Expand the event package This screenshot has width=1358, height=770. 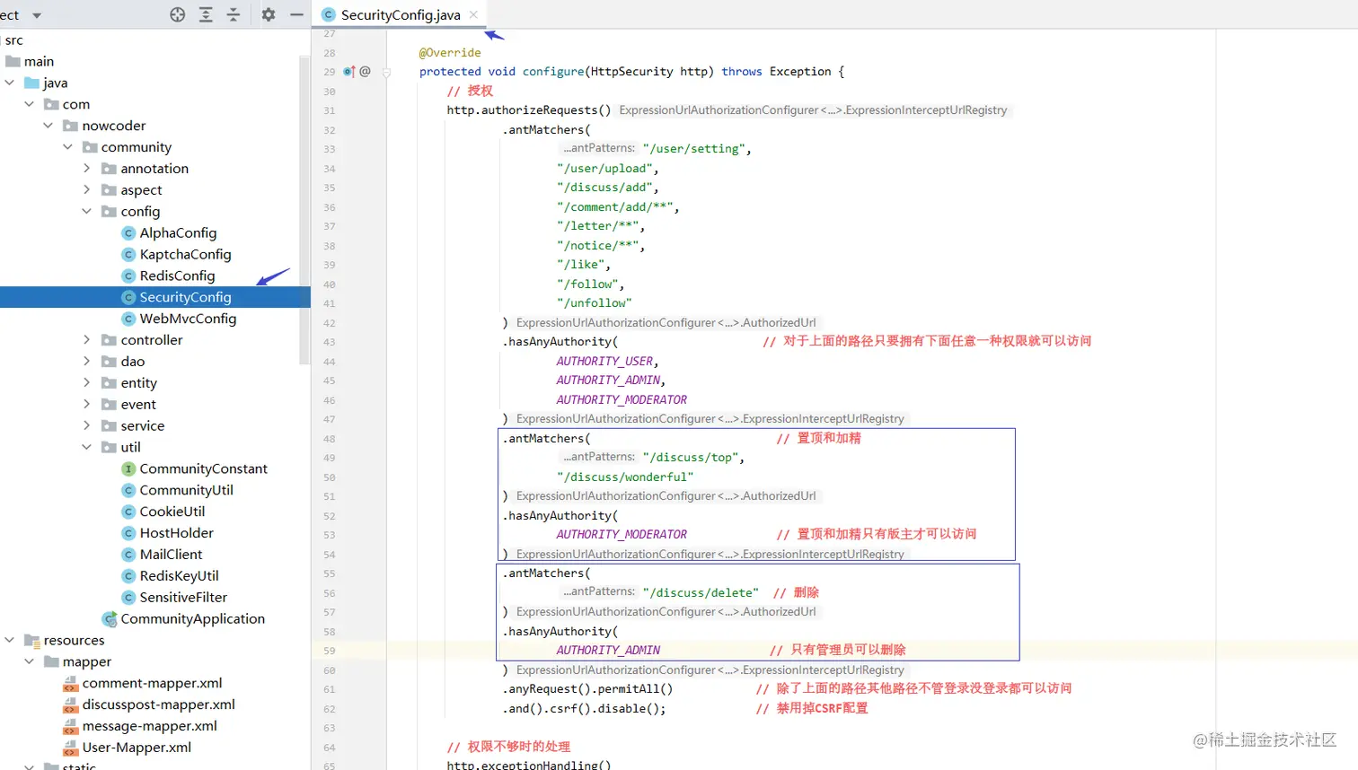tap(86, 405)
